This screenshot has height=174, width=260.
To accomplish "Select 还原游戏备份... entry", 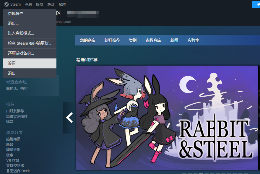I will tap(30, 53).
